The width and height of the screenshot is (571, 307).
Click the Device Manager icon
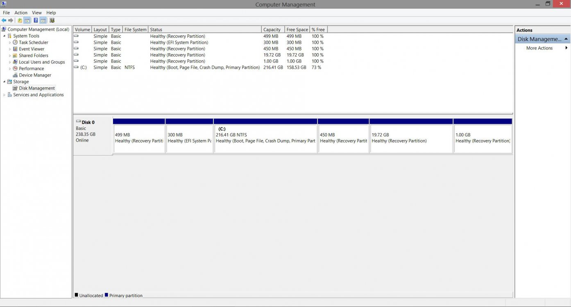(15, 75)
